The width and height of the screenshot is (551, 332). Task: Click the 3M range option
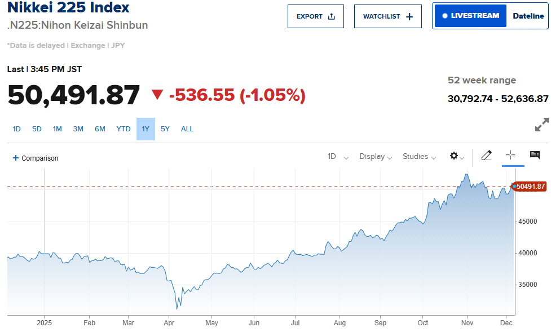tap(78, 129)
